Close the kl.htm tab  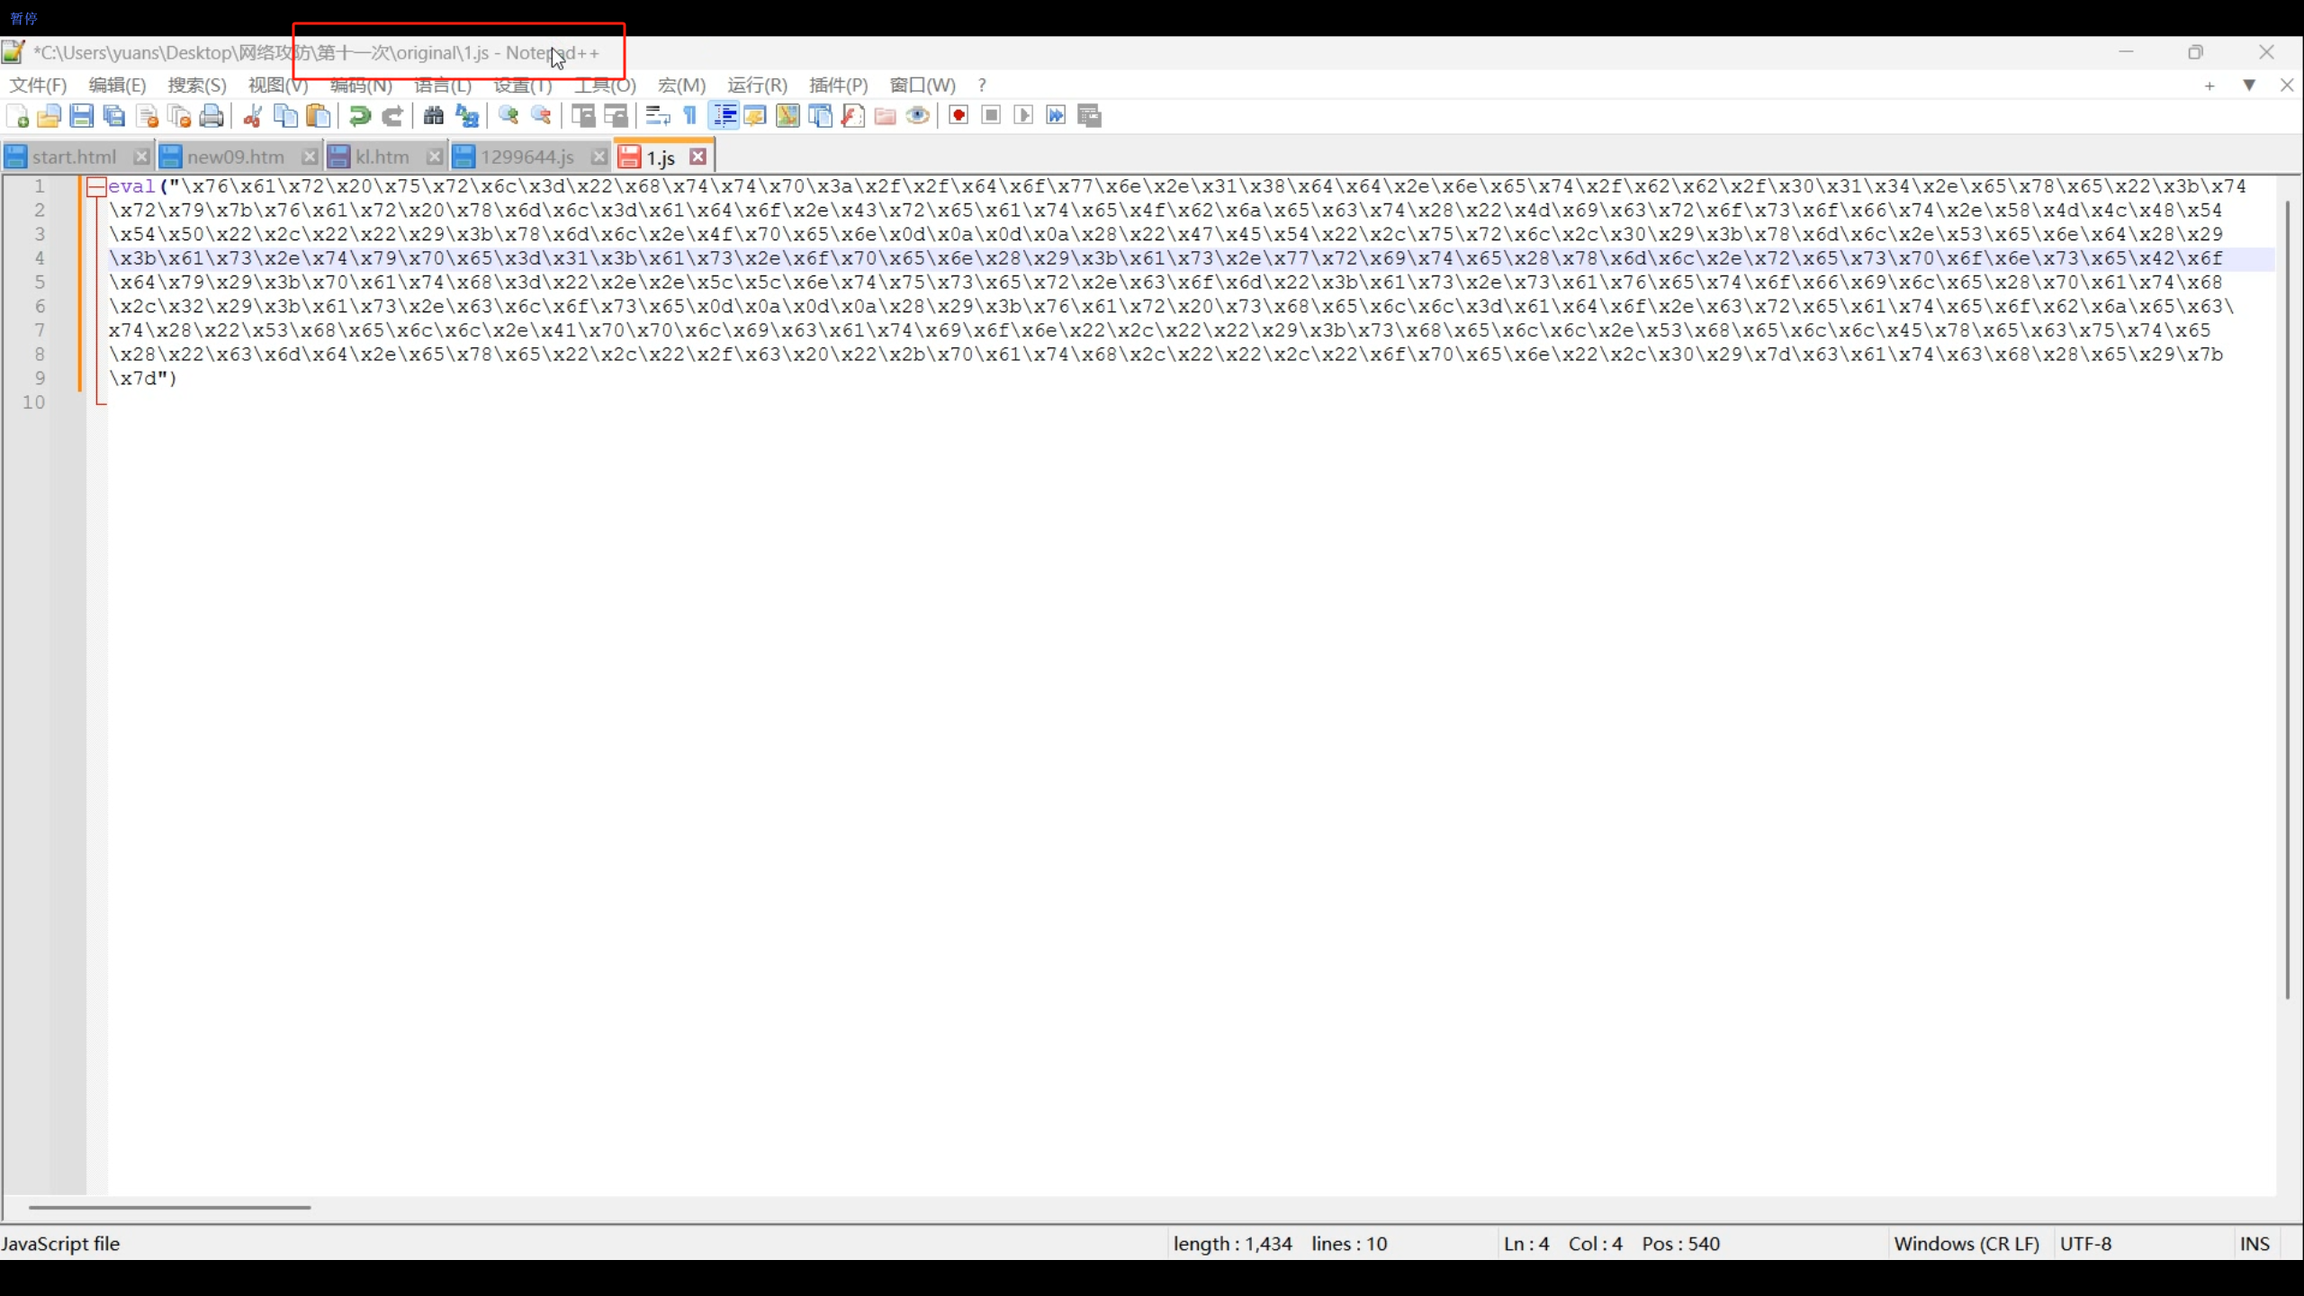click(x=434, y=157)
